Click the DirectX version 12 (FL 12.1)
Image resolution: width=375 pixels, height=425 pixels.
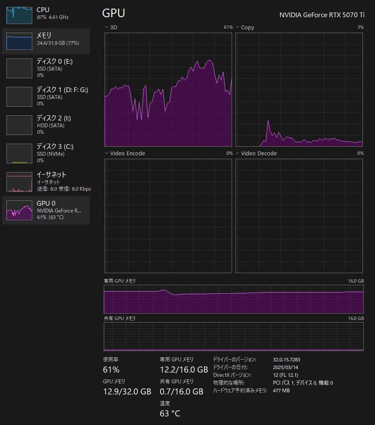click(285, 375)
